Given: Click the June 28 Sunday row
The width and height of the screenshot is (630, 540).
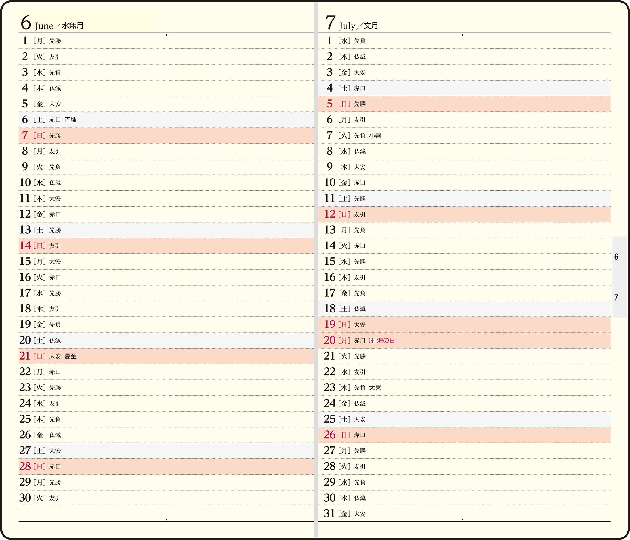Looking at the screenshot, I should click(x=166, y=467).
